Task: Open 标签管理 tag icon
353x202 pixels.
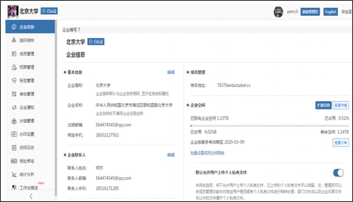Action: click(x=14, y=81)
